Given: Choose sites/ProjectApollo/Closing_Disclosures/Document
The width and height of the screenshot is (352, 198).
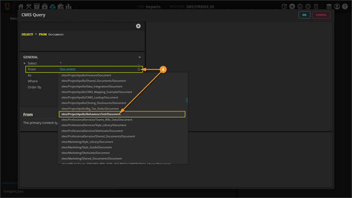Looking at the screenshot, I should click(x=94, y=103).
